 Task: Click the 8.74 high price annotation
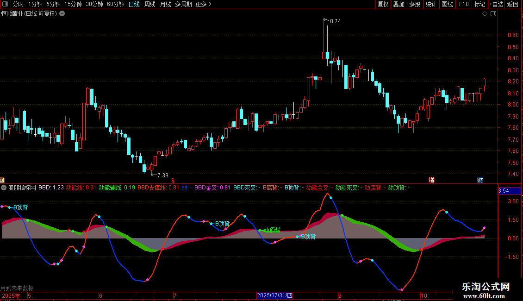pos(335,21)
